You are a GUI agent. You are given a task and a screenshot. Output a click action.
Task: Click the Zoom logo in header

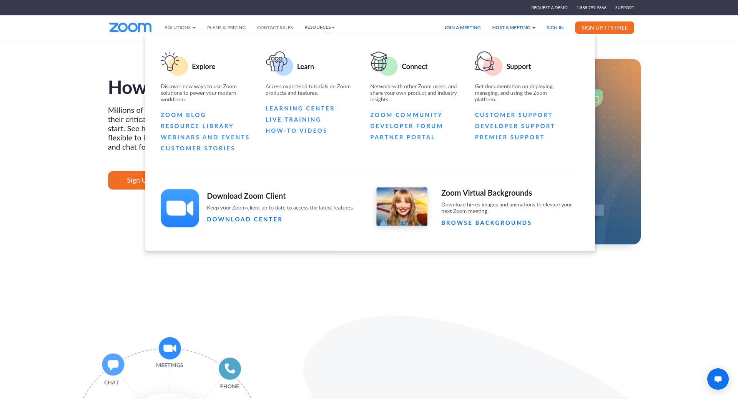coord(130,27)
